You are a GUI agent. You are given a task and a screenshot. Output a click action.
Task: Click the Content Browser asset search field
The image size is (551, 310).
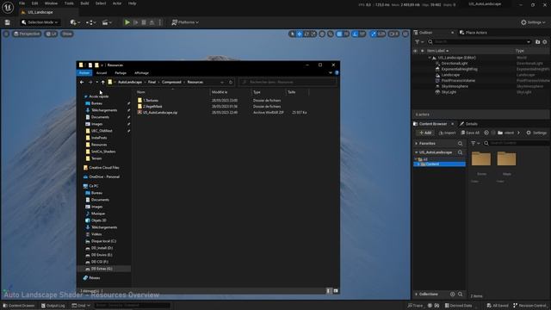516,144
